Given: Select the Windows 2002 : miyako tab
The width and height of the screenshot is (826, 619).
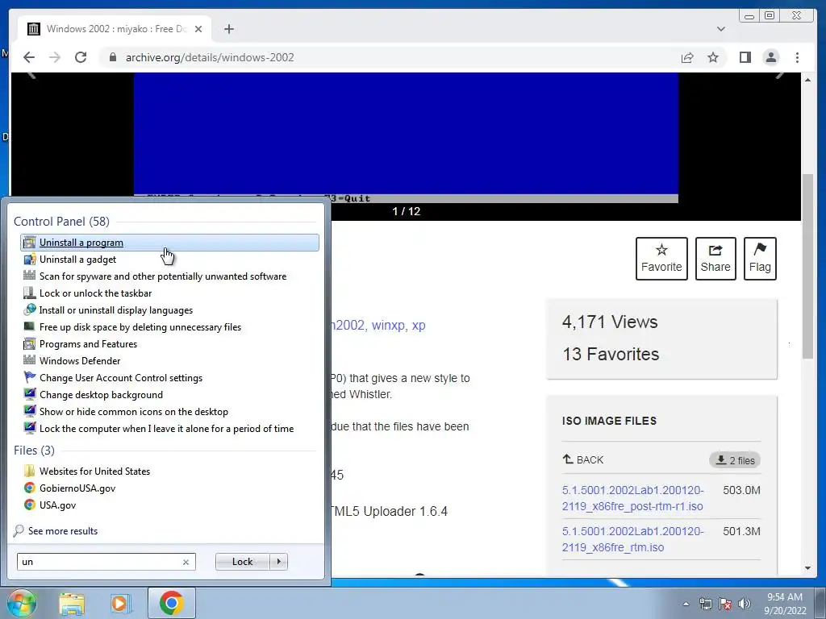Looking at the screenshot, I should [115, 29].
